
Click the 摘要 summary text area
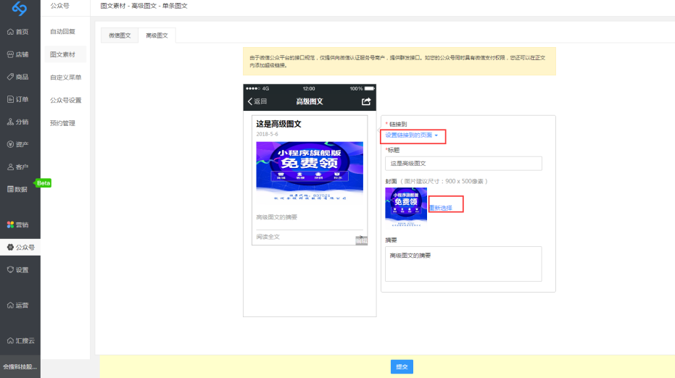463,264
